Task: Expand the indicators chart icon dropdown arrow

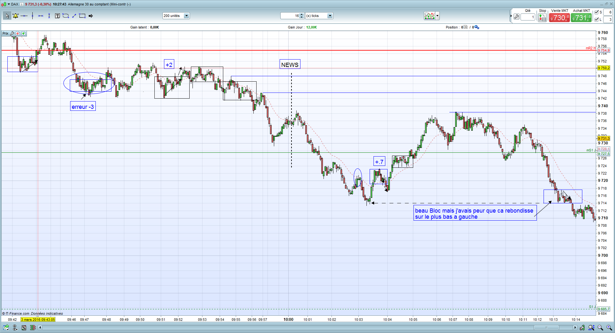Action: [x=438, y=16]
